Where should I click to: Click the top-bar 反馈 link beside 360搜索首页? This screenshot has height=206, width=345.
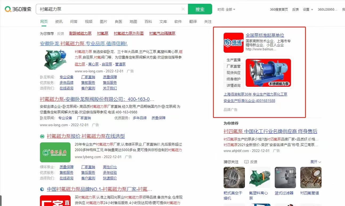pyautogui.click(x=295, y=9)
